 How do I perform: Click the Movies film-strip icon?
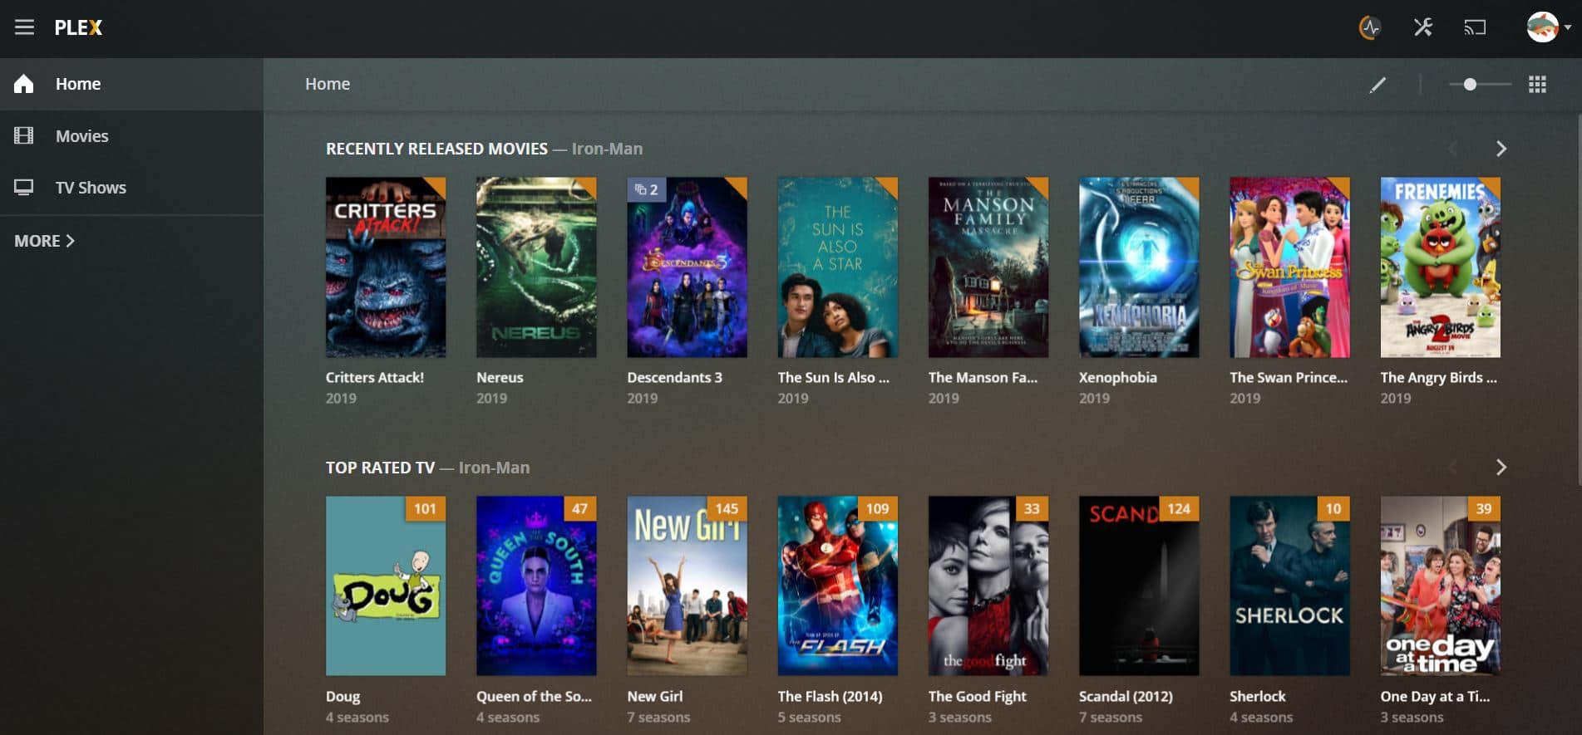pyautogui.click(x=24, y=135)
